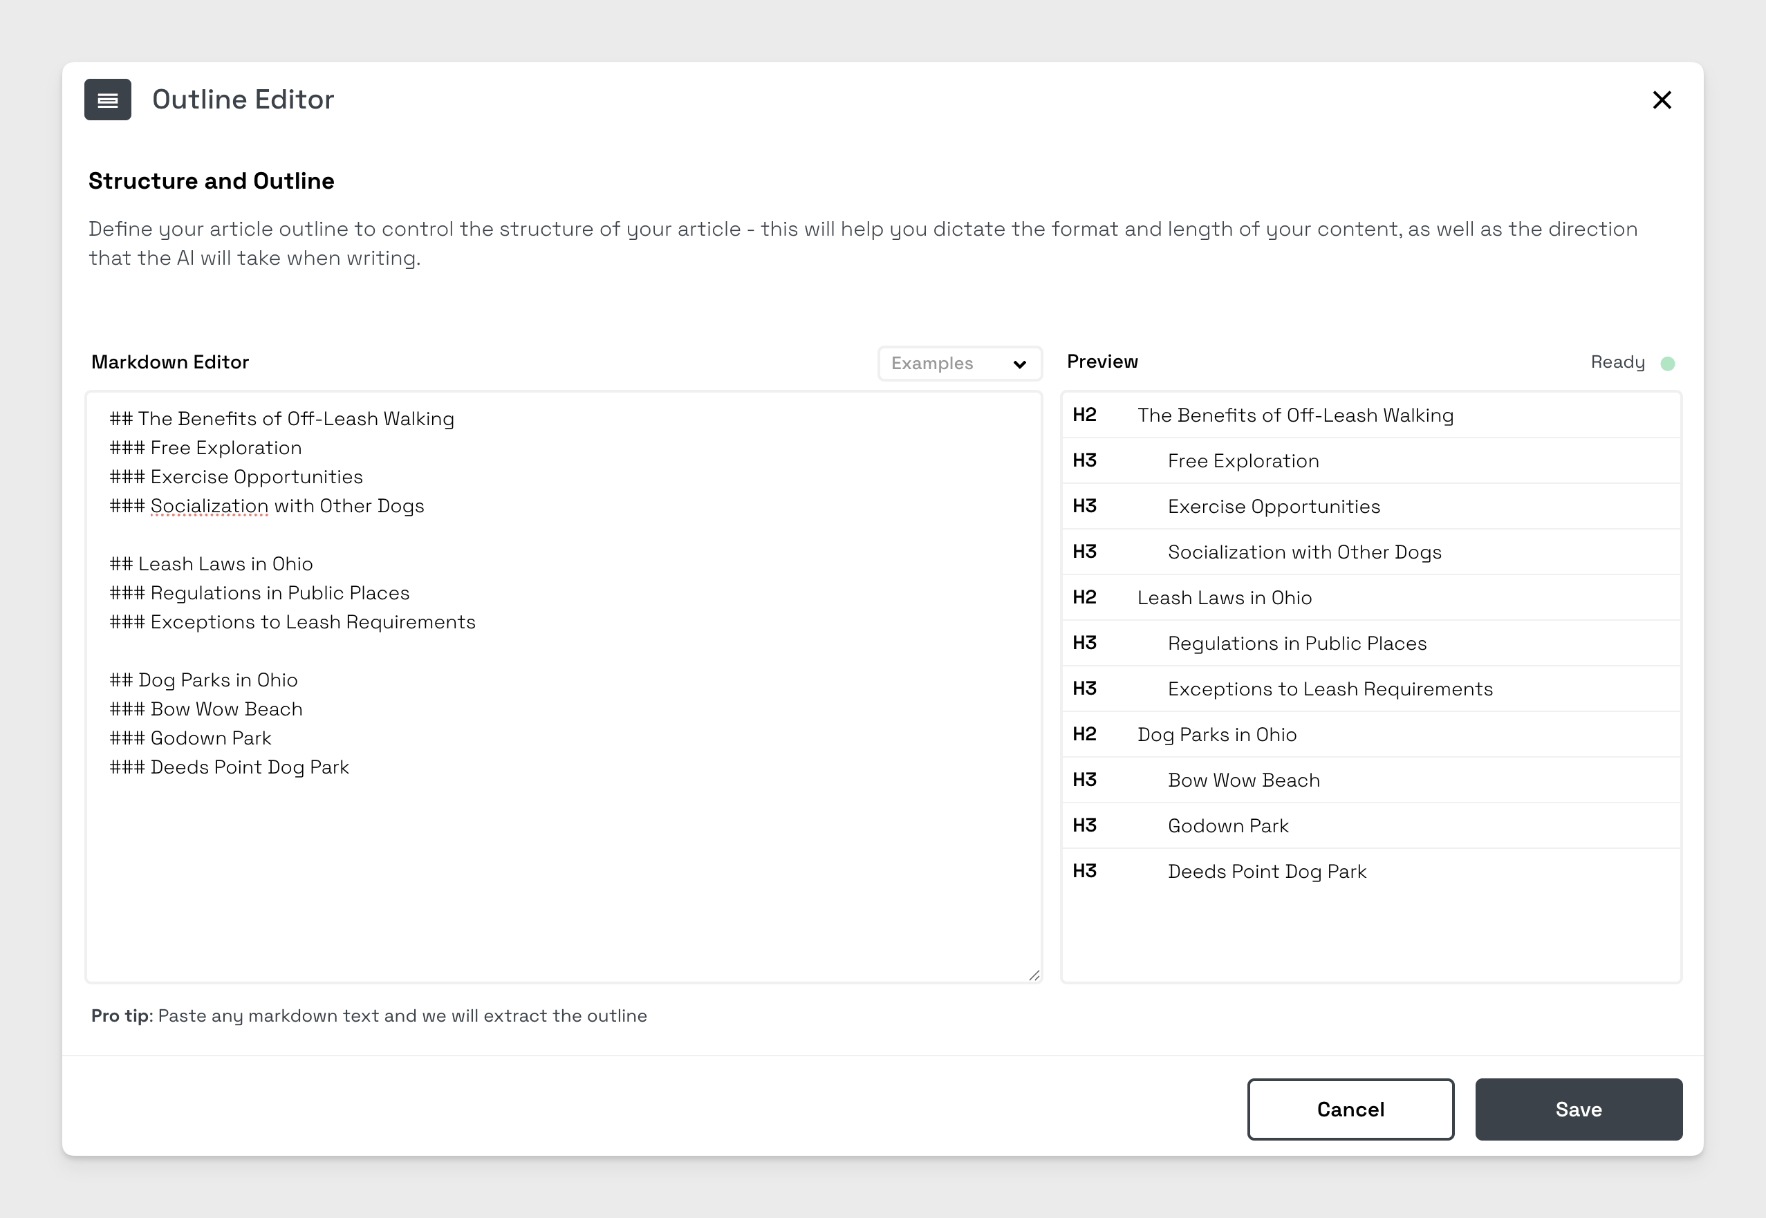This screenshot has width=1766, height=1218.
Task: Place cursor on '## Dog Parks in Ohio' line
Action: point(219,680)
